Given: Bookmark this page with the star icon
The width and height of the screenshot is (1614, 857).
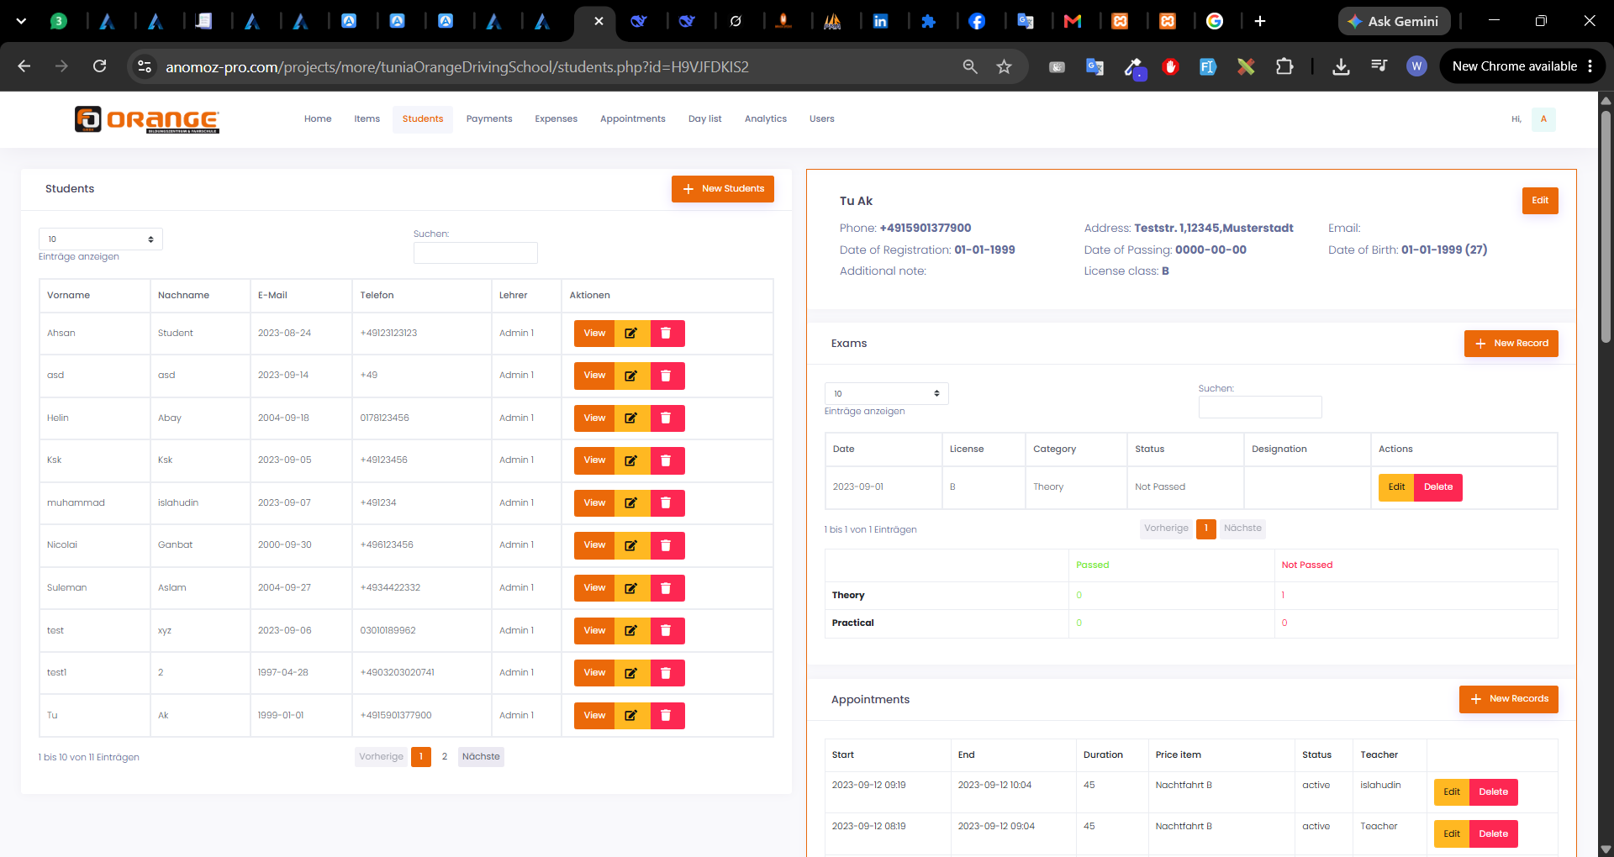Looking at the screenshot, I should (x=1004, y=66).
